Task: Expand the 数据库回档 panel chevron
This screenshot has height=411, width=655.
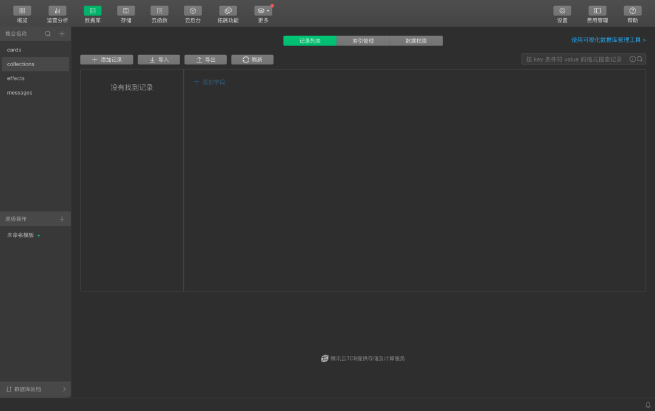Action: click(x=64, y=389)
